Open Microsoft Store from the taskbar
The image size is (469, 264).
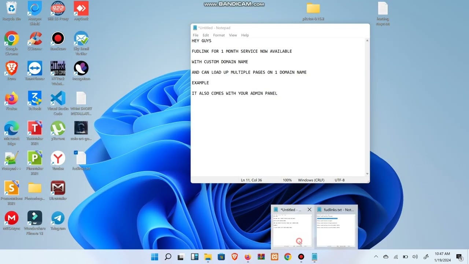click(221, 257)
